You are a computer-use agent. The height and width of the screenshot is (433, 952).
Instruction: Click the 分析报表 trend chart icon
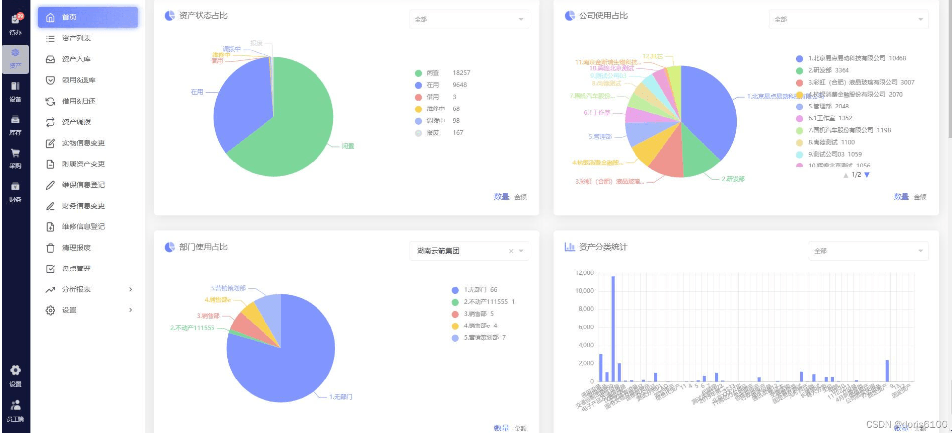(x=50, y=289)
